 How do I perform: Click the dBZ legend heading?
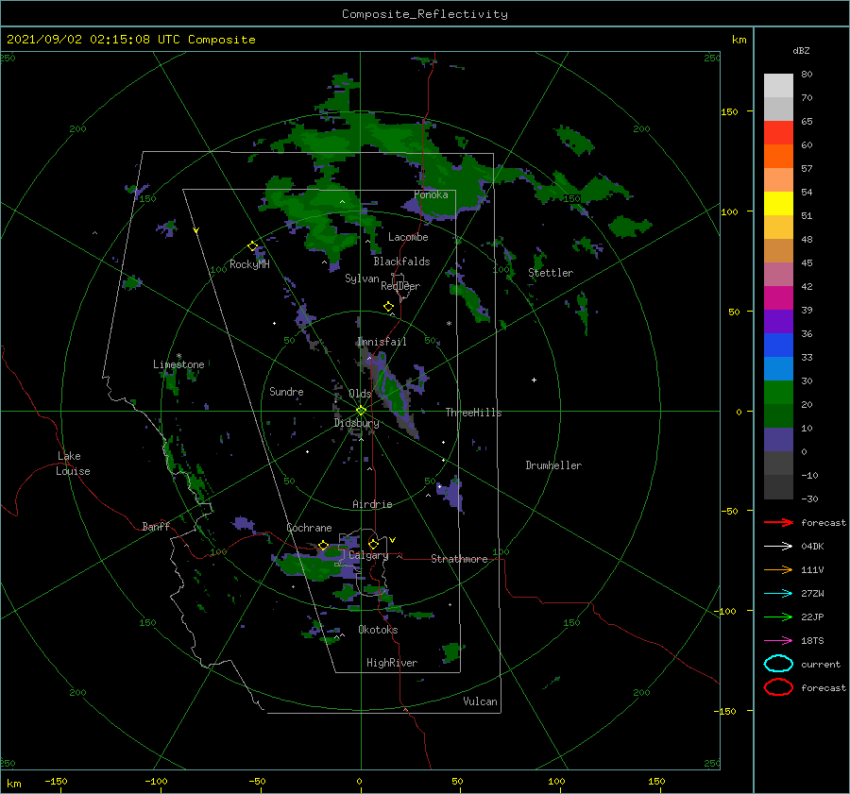[801, 50]
